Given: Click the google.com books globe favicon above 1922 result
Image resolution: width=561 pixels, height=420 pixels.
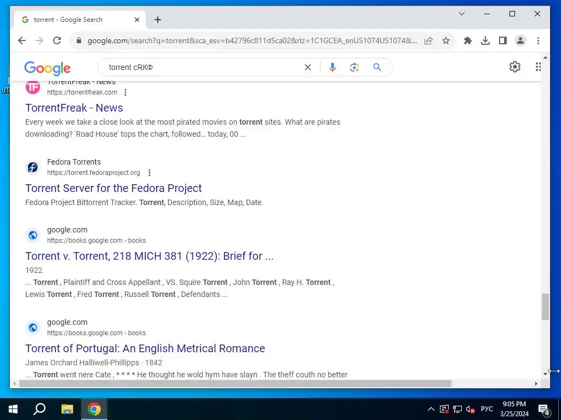Looking at the screenshot, I should pos(32,235).
